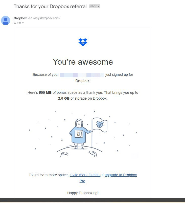The width and height of the screenshot is (185, 203).
Task: Open the 'upgrade to Dropbox Pro' link
Action: click(121, 175)
